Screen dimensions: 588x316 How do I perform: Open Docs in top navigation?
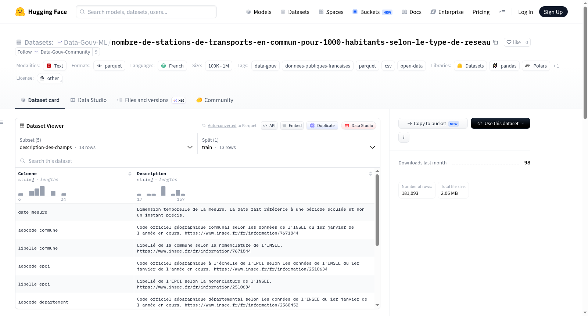click(411, 12)
